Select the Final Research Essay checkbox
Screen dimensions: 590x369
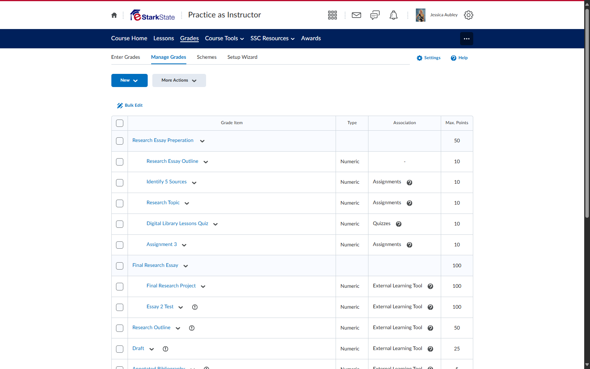pos(120,266)
